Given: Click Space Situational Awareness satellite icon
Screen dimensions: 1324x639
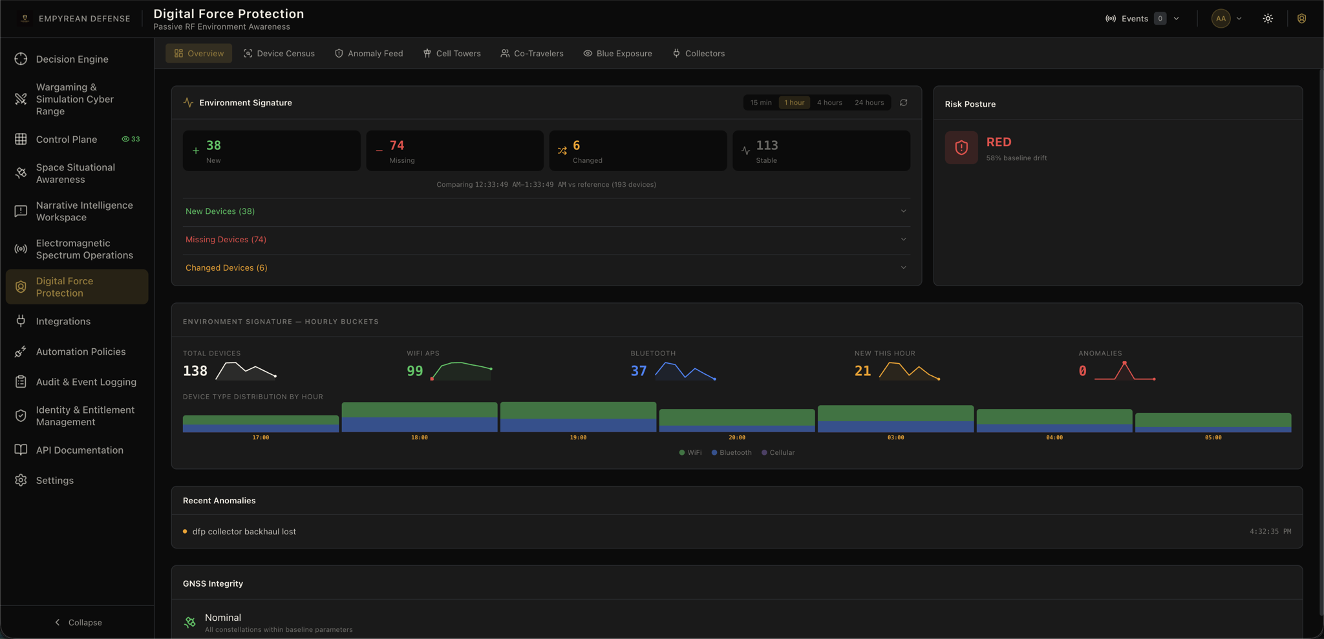Looking at the screenshot, I should 21,173.
